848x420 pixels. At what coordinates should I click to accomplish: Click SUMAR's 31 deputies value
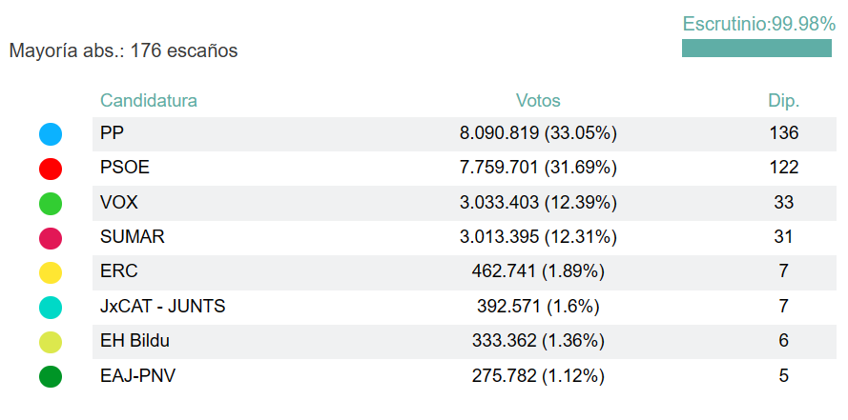(783, 237)
